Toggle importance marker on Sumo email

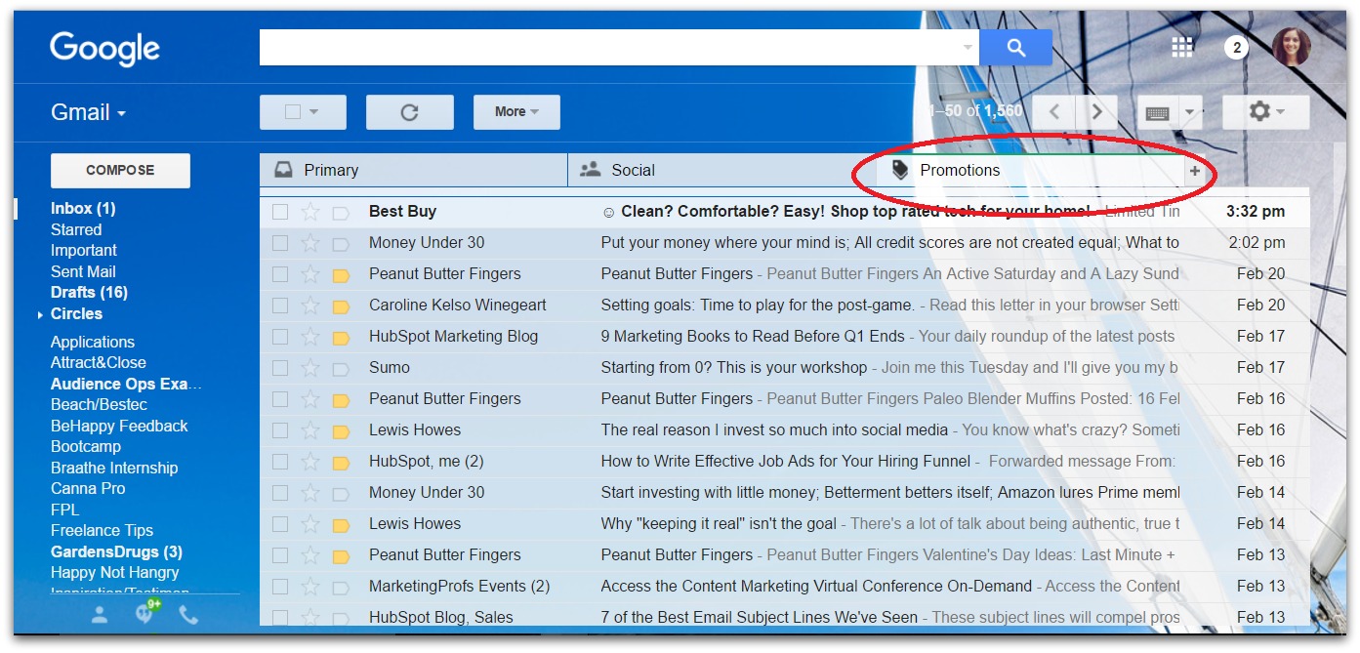click(341, 368)
